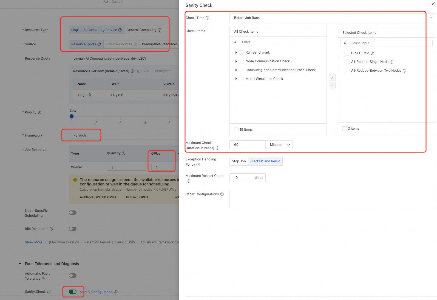Tick Computing and Communication Cross-Check checkbox
This screenshot has width=437, height=300.
tap(241, 70)
